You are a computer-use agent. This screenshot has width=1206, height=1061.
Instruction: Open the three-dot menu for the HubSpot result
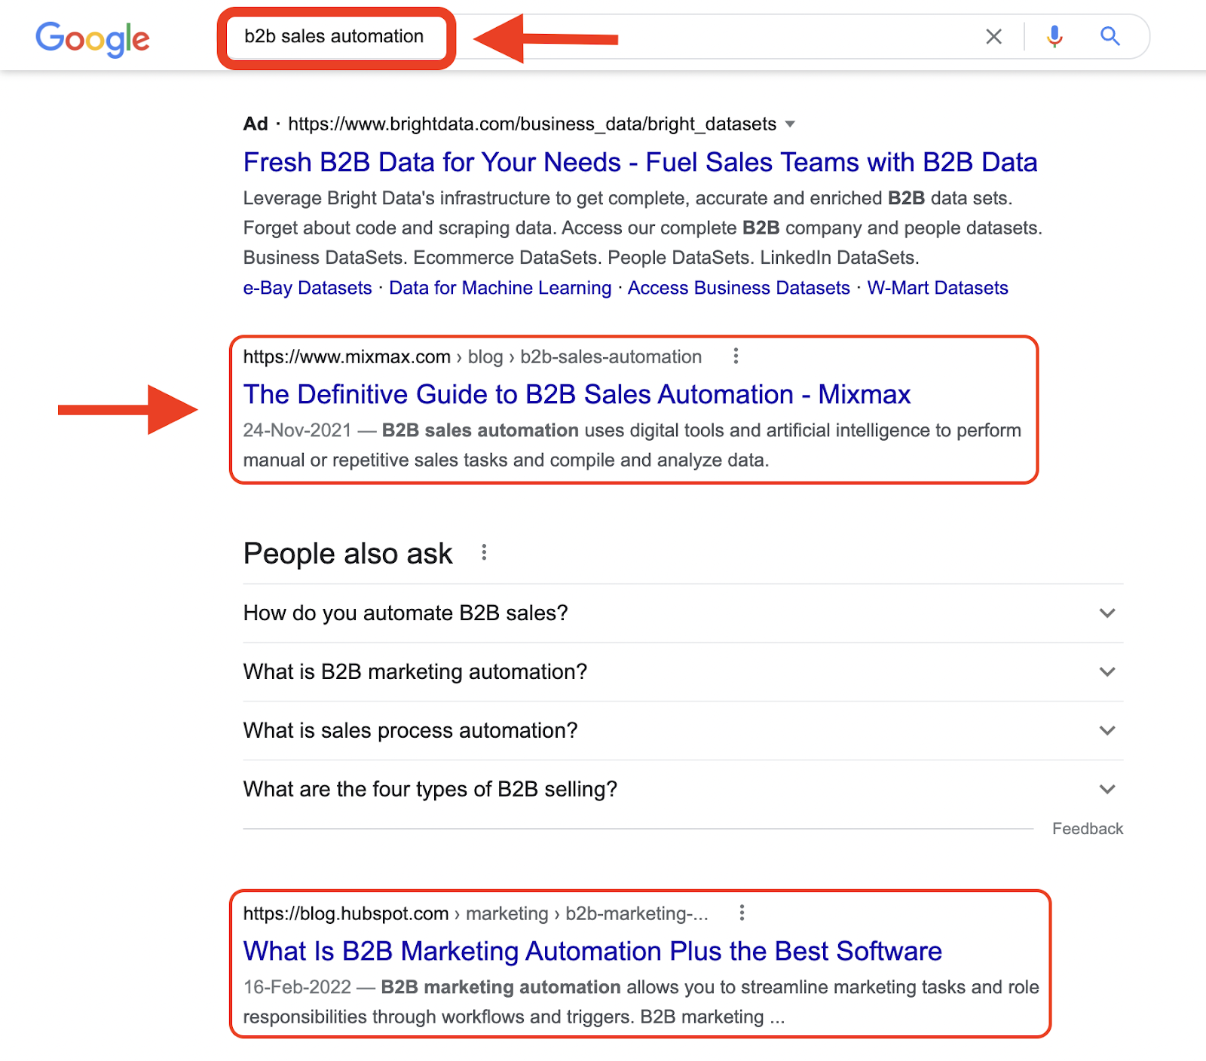742,913
